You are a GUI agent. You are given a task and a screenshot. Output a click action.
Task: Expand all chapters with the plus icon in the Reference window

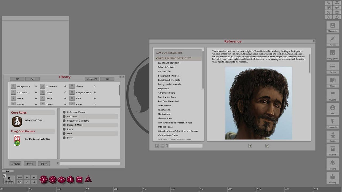(157, 146)
